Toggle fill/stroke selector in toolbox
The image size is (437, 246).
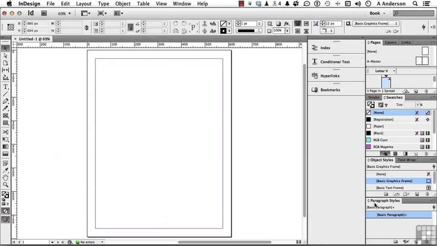tap(5, 194)
